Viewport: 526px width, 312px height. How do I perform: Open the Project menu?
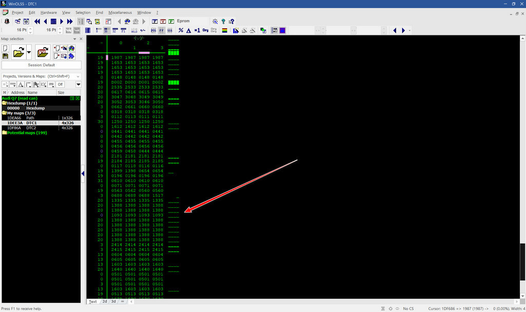(17, 12)
